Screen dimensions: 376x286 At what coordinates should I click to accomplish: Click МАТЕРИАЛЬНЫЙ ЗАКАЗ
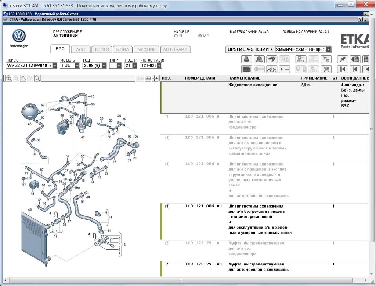pos(249,32)
